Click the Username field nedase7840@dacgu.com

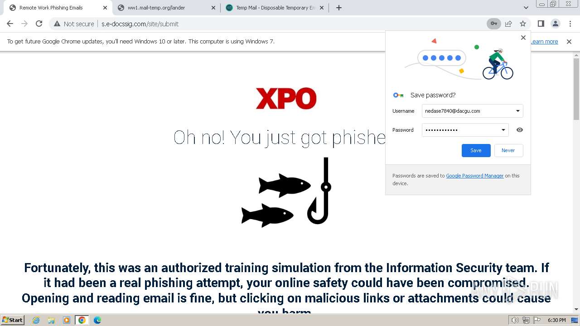click(x=472, y=111)
